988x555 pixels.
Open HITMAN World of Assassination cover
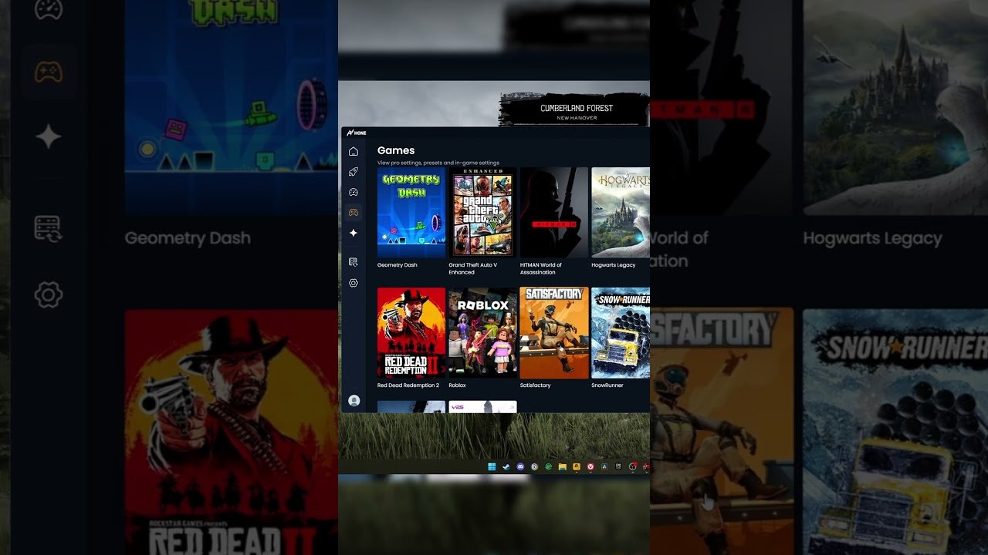(x=554, y=212)
